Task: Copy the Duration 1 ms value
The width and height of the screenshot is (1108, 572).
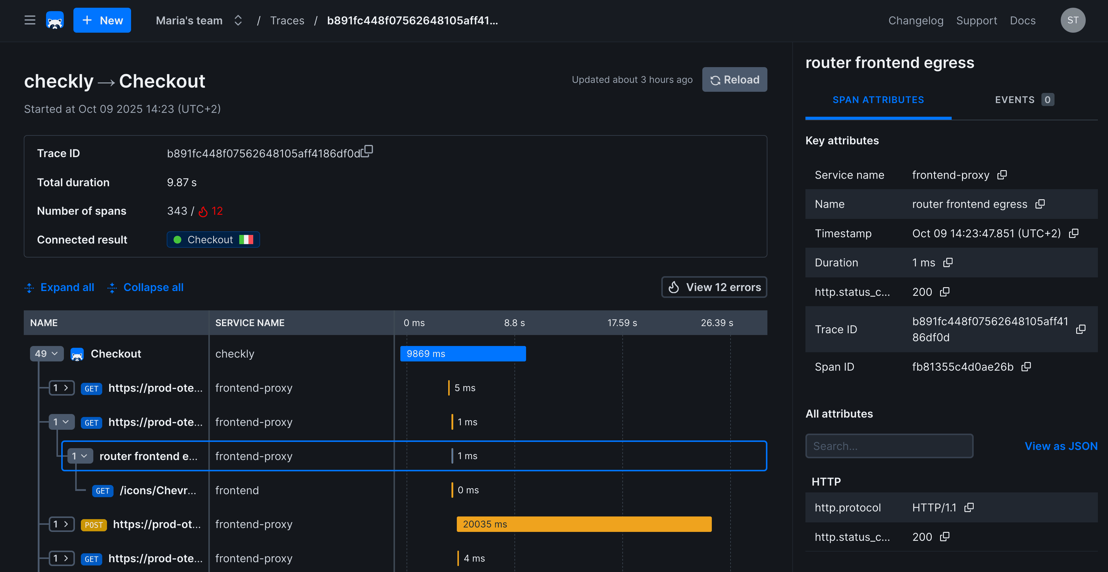Action: (x=948, y=263)
